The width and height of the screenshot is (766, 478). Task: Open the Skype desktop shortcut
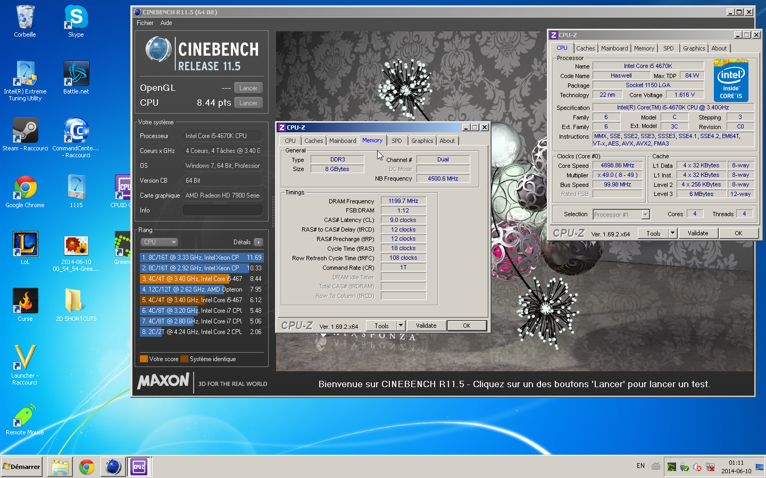[76, 21]
